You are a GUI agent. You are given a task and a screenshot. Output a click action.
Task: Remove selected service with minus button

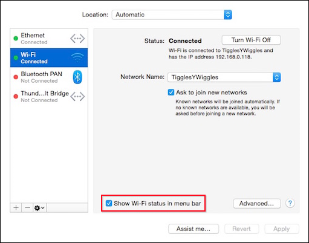(27, 207)
